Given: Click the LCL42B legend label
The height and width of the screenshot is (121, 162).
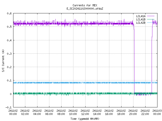Looking at the screenshot, I should click(141, 23).
